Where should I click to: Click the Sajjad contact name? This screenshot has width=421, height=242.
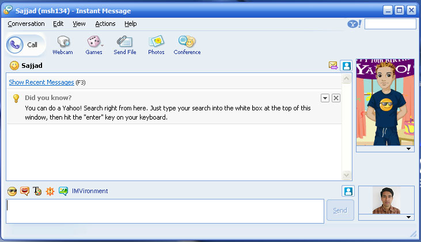click(32, 66)
